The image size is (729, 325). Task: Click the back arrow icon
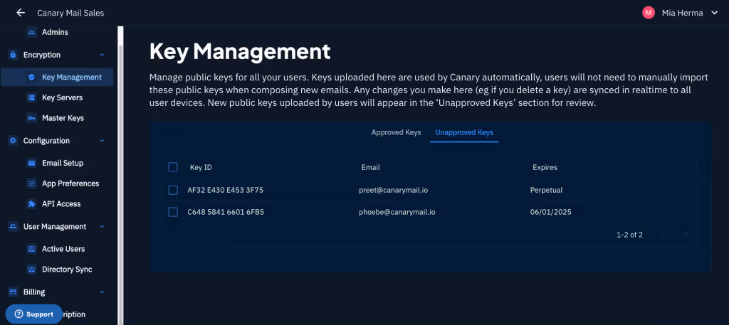click(x=21, y=13)
